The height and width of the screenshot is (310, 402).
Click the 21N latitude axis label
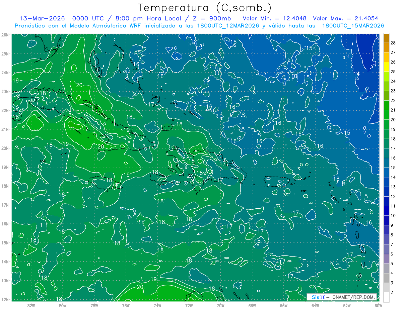pyautogui.click(x=5, y=129)
